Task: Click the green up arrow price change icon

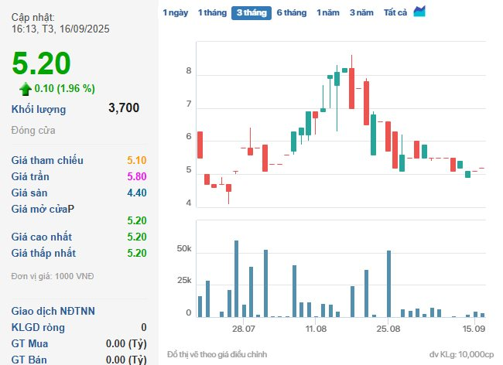Action: tap(25, 88)
